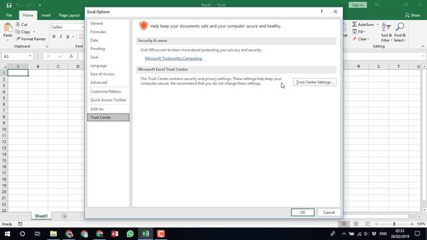This screenshot has height=240, width=427.
Task: Click the Insert Function fx icon
Action: (71, 56)
